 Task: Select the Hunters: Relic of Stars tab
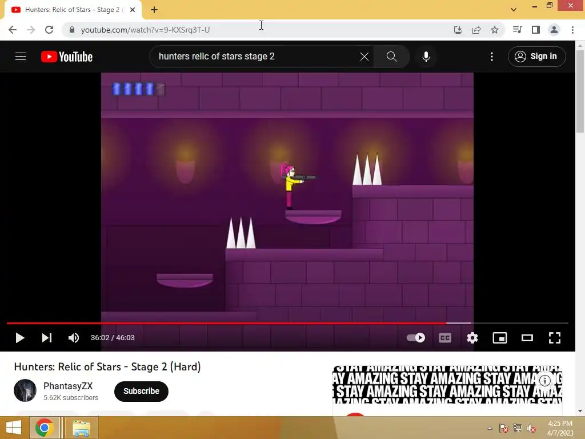point(73,10)
